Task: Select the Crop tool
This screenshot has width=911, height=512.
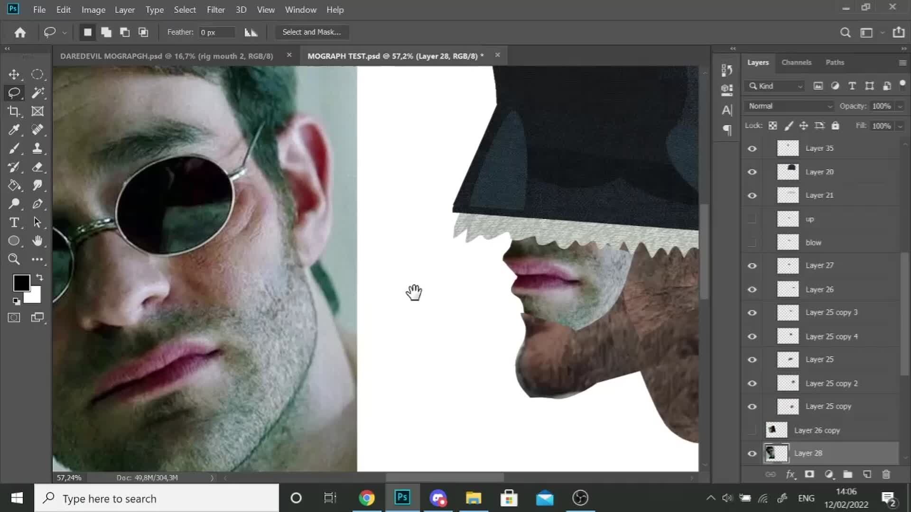Action: click(x=14, y=111)
